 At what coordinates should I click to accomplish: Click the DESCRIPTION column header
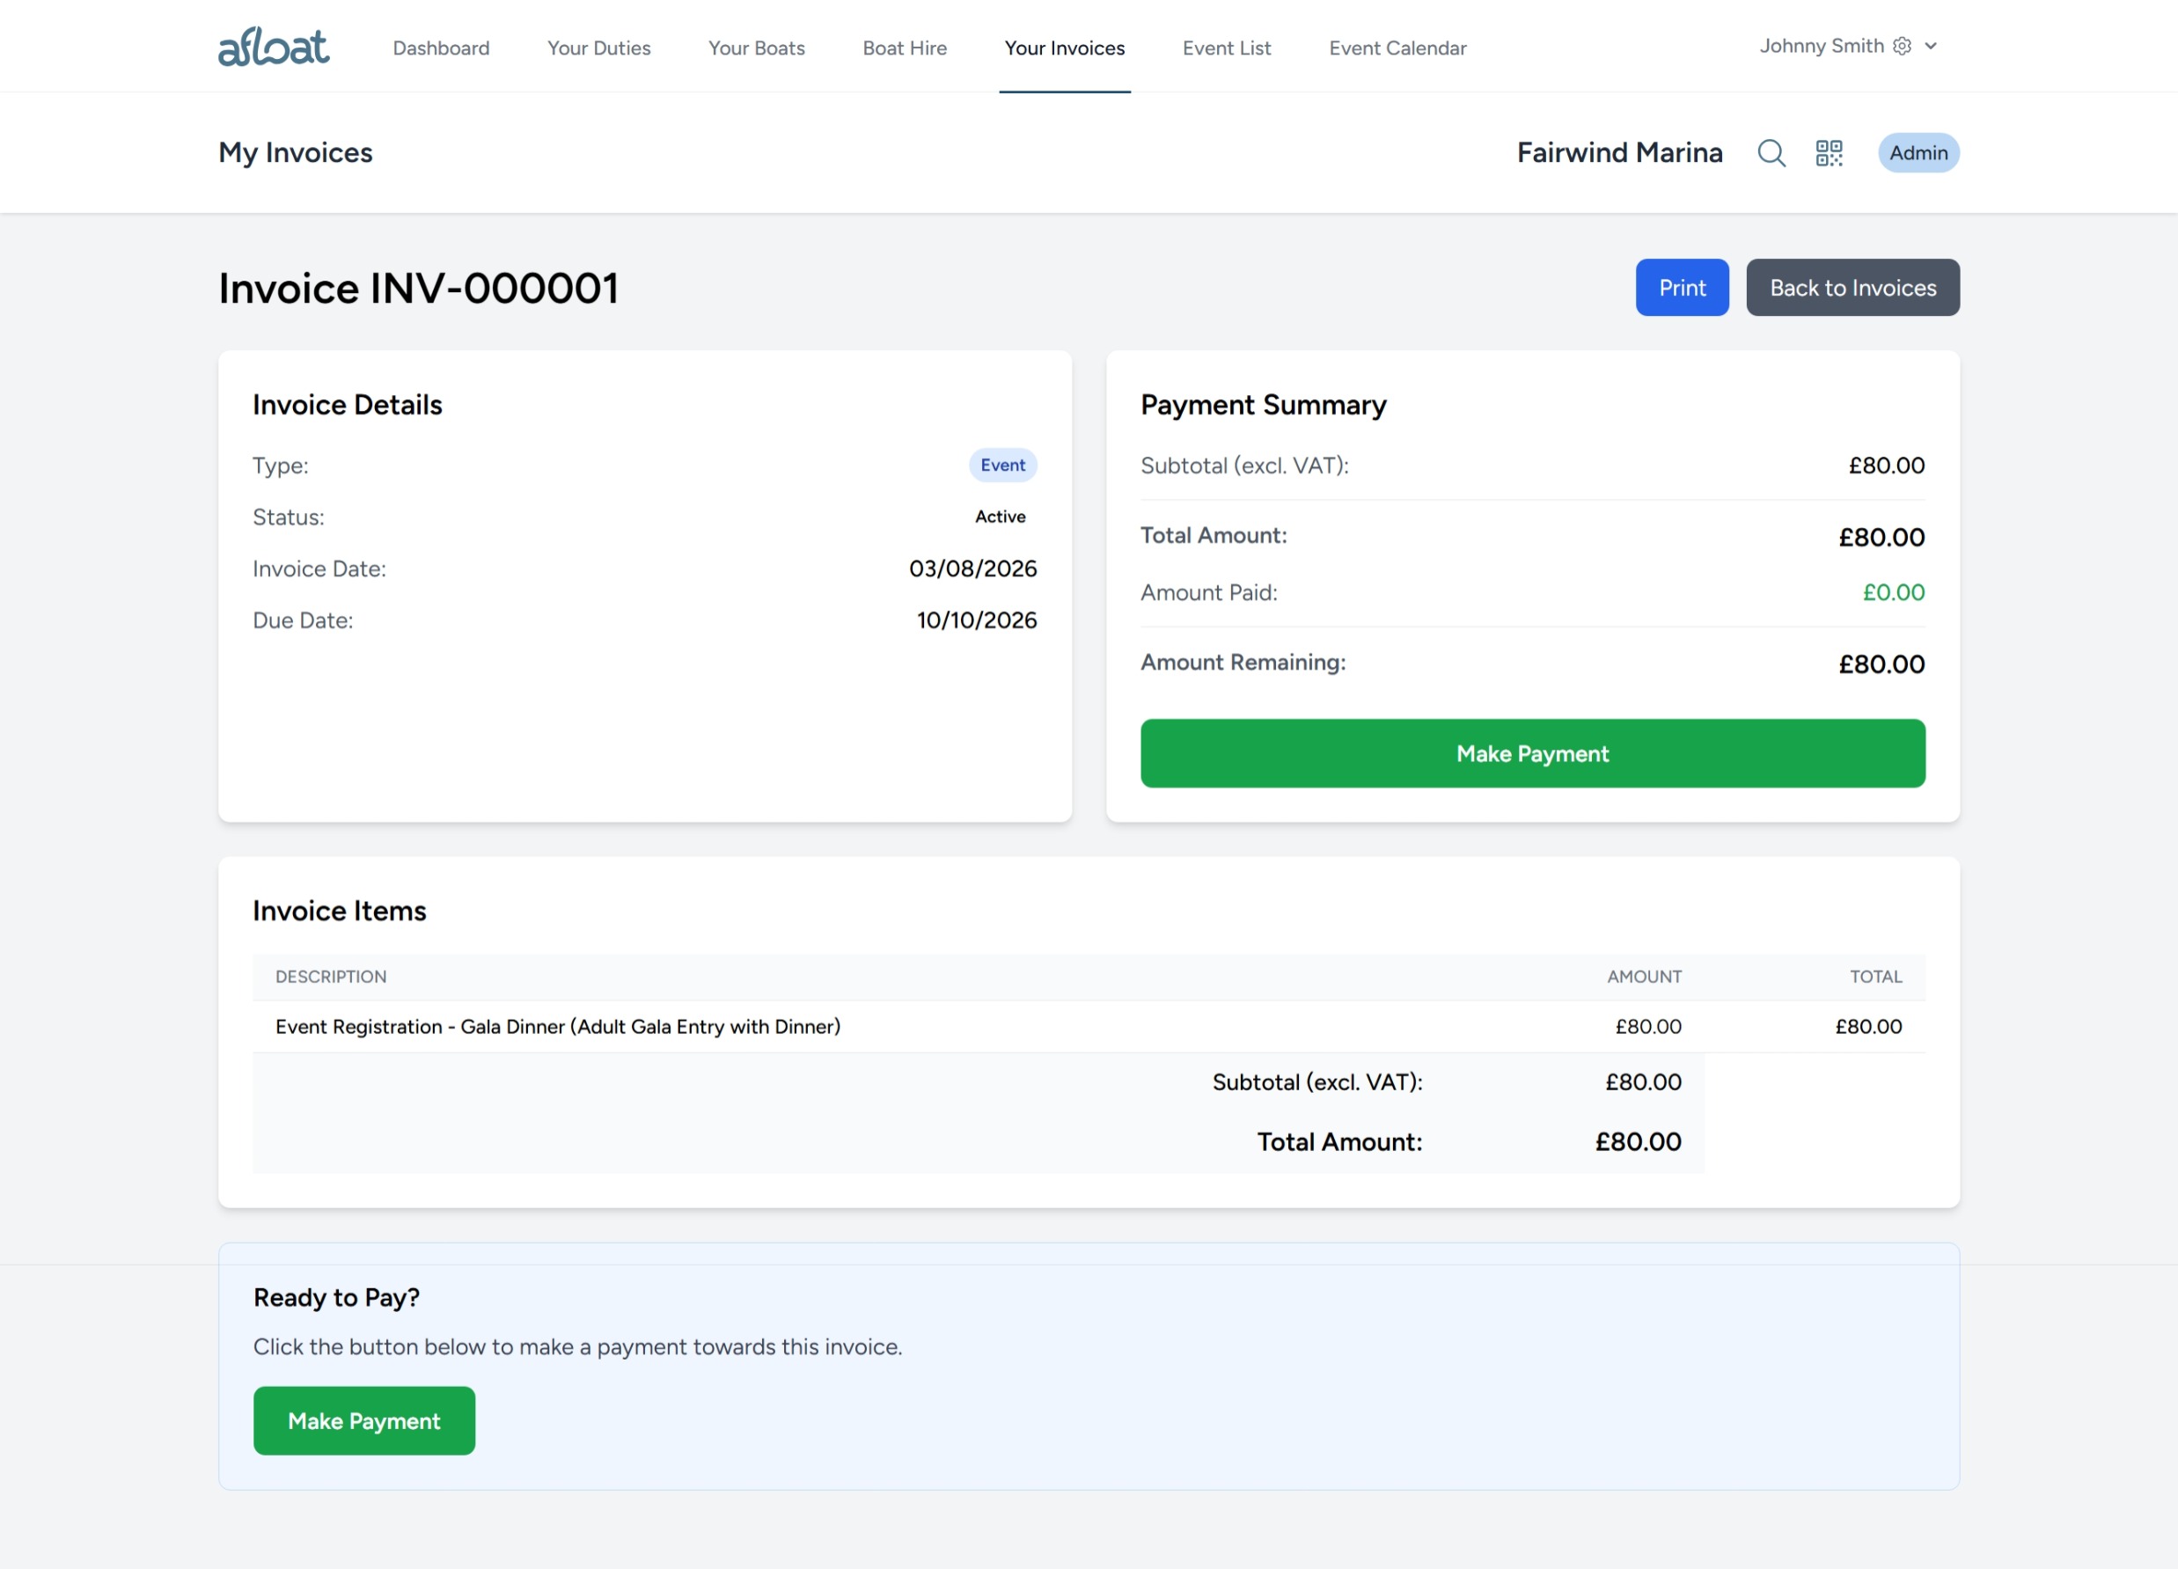(x=330, y=977)
